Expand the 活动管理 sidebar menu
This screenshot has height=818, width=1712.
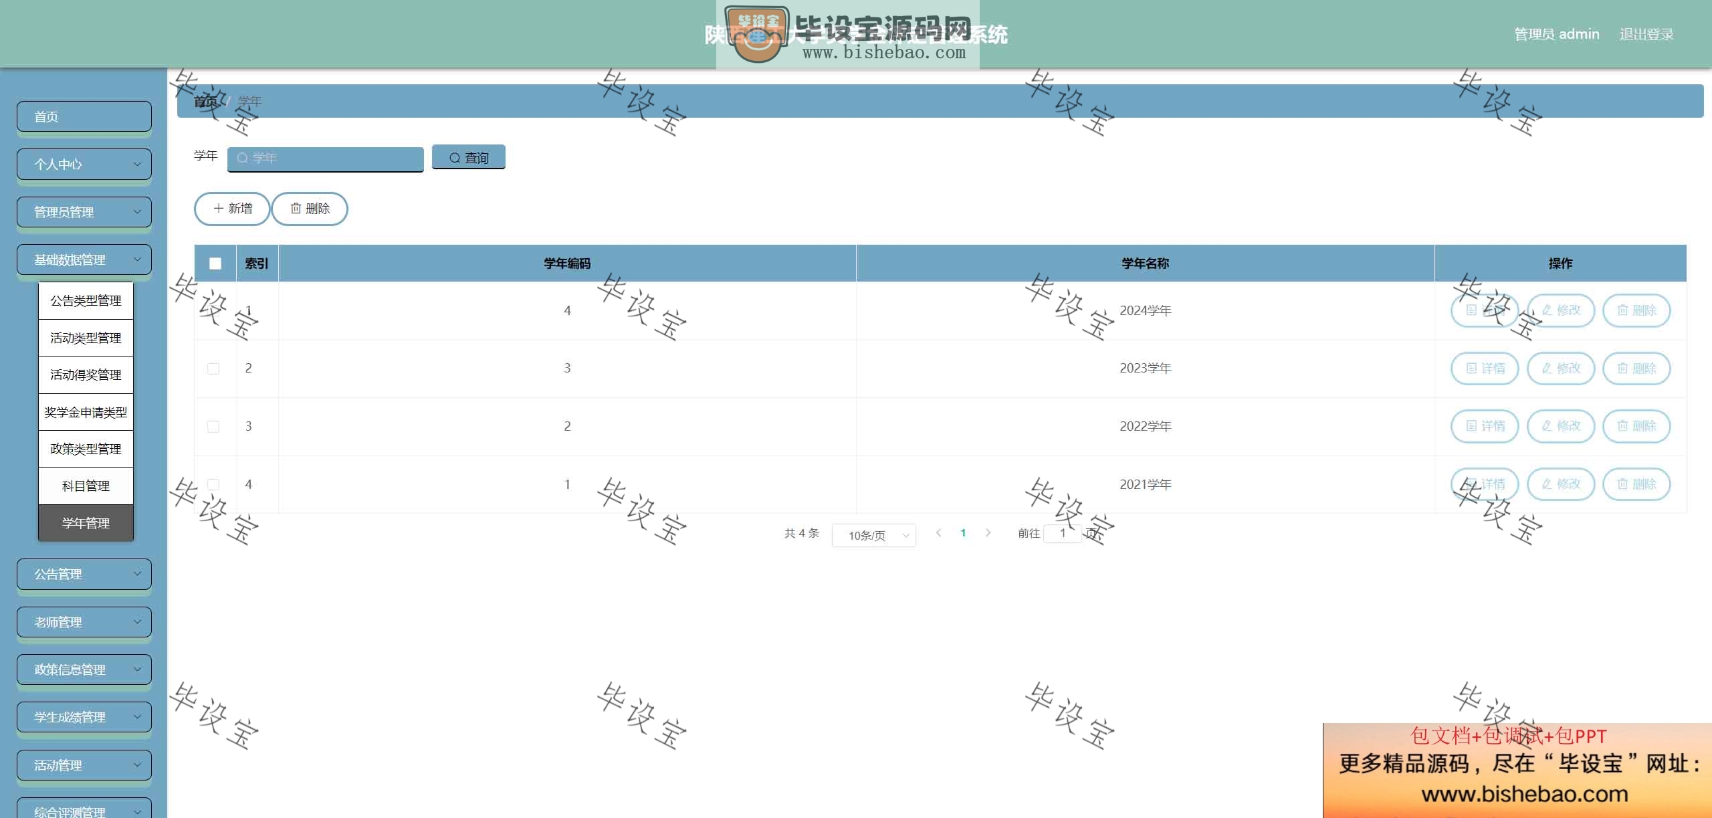[84, 765]
